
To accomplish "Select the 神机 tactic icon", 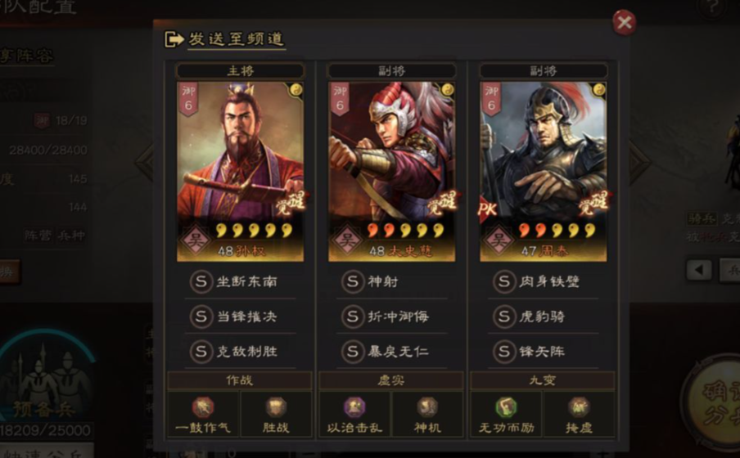I will (427, 407).
